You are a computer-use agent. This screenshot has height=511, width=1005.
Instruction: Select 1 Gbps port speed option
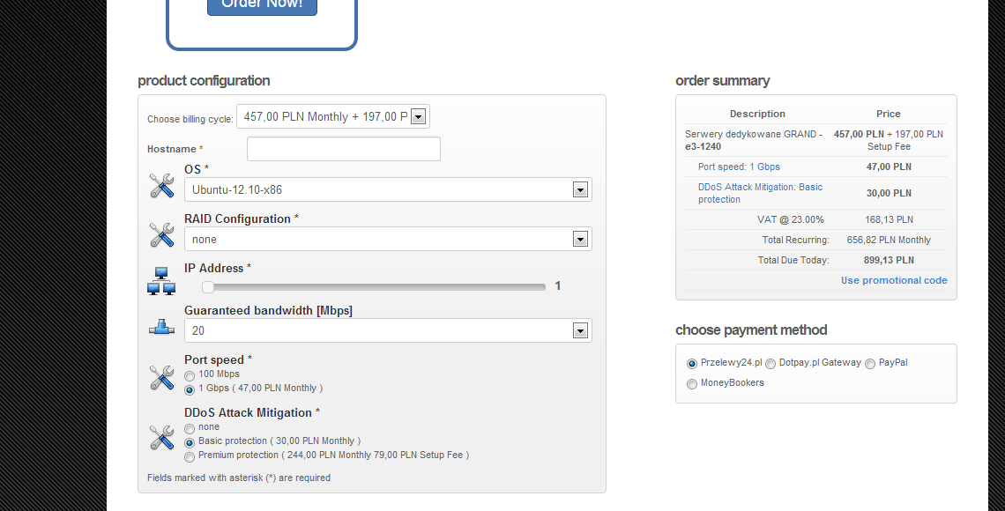(190, 390)
